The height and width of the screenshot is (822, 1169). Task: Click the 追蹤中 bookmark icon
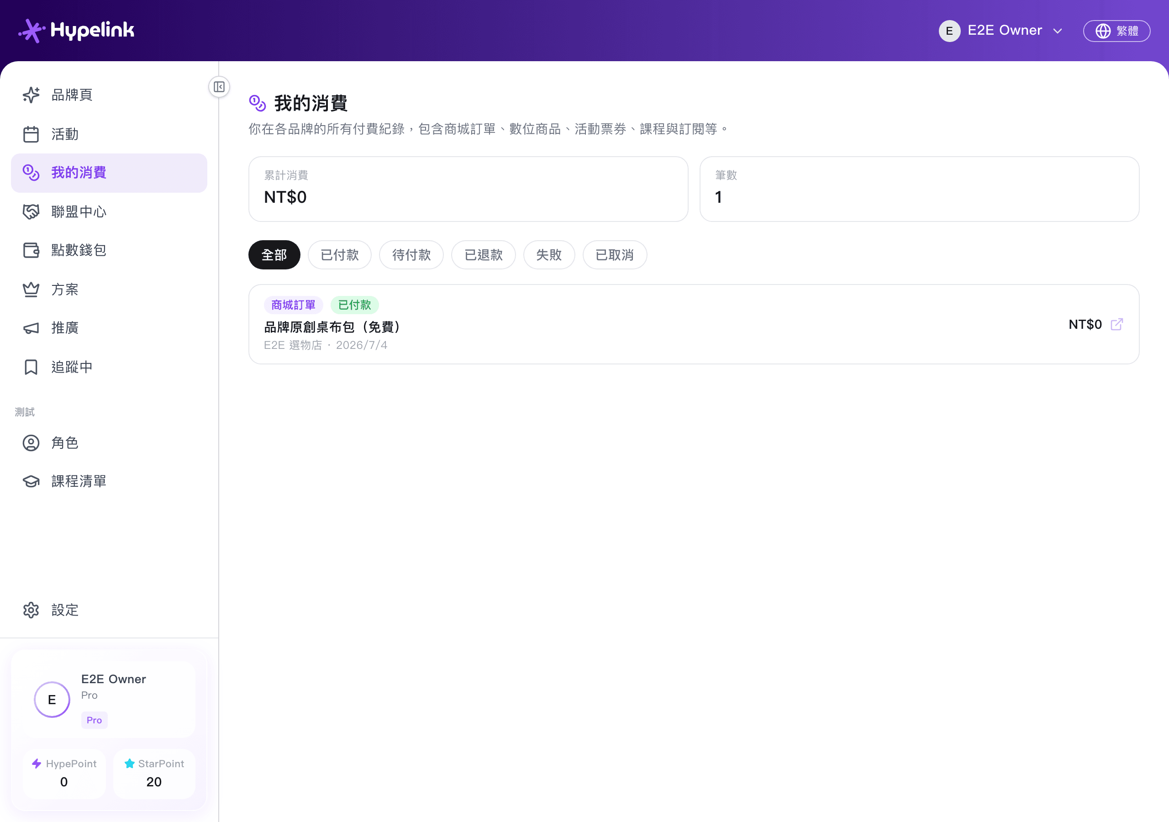pos(31,367)
